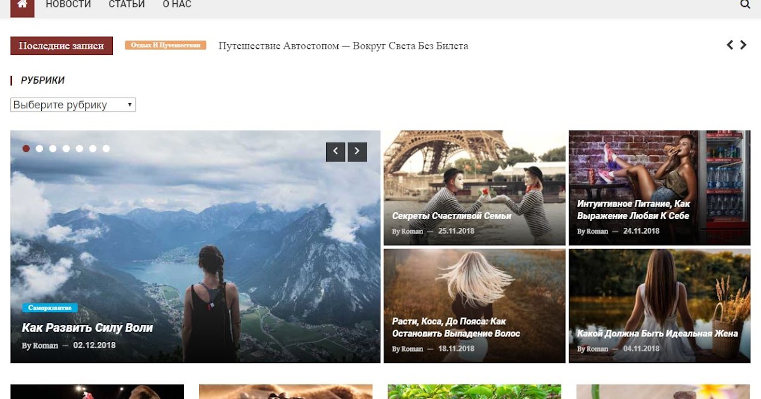Open article Как Развить Силу Воли

coord(88,327)
